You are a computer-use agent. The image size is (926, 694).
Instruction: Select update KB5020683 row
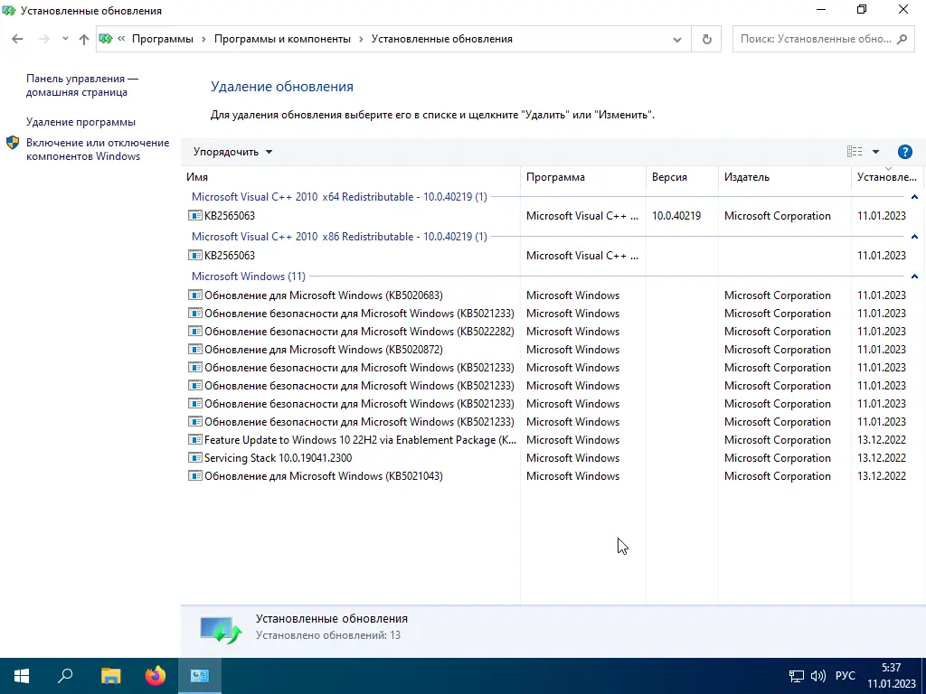(x=552, y=295)
